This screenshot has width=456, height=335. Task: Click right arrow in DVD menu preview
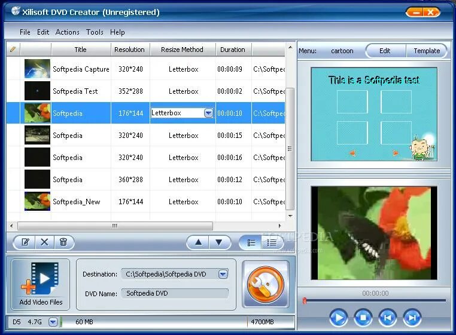[x=395, y=153]
